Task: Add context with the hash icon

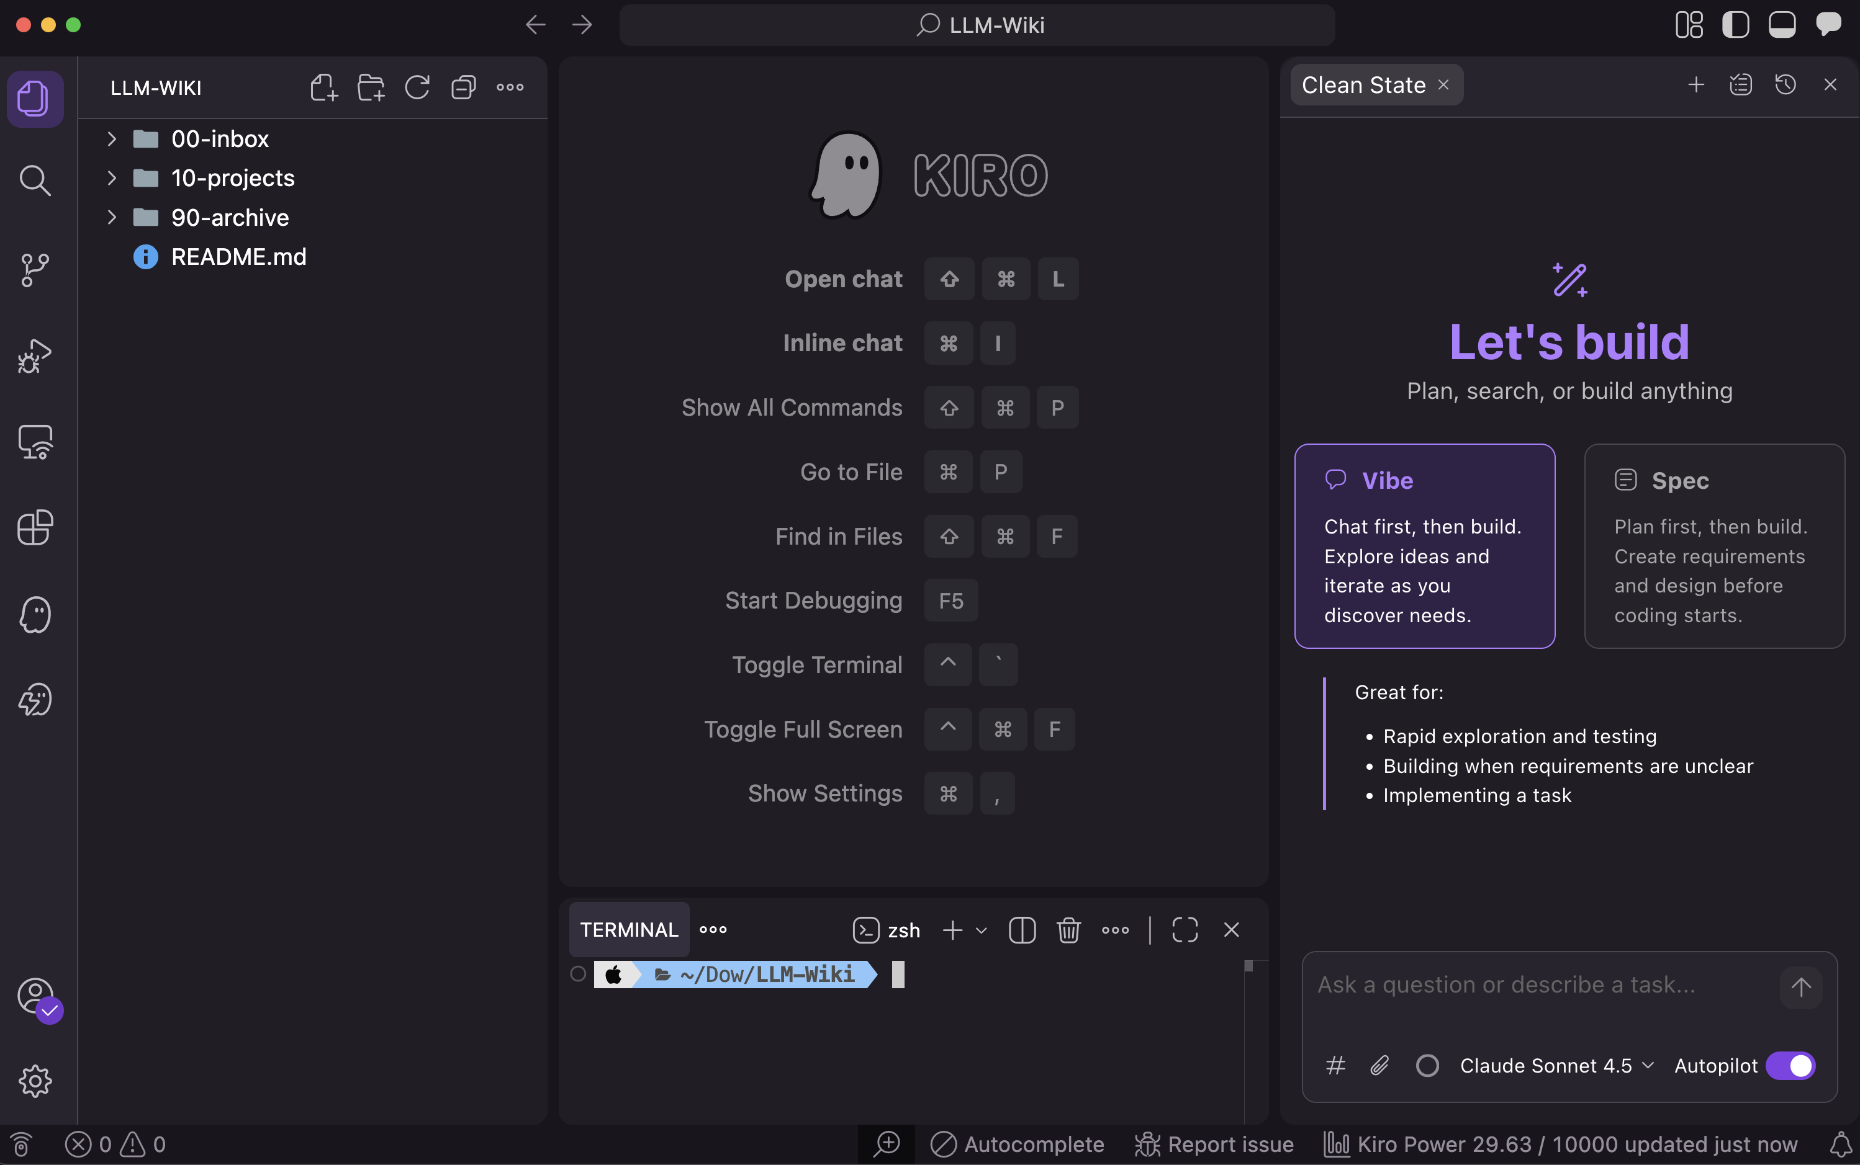Action: point(1335,1066)
